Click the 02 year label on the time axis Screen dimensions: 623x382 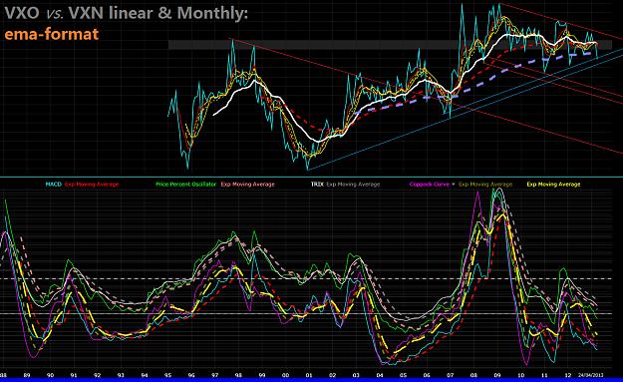[x=333, y=375]
